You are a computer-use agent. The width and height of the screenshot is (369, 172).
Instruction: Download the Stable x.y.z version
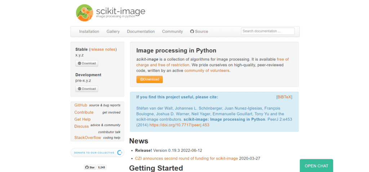pos(86,63)
